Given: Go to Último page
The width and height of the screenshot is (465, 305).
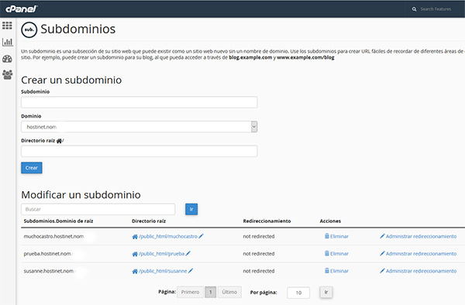Looking at the screenshot, I should tap(229, 293).
